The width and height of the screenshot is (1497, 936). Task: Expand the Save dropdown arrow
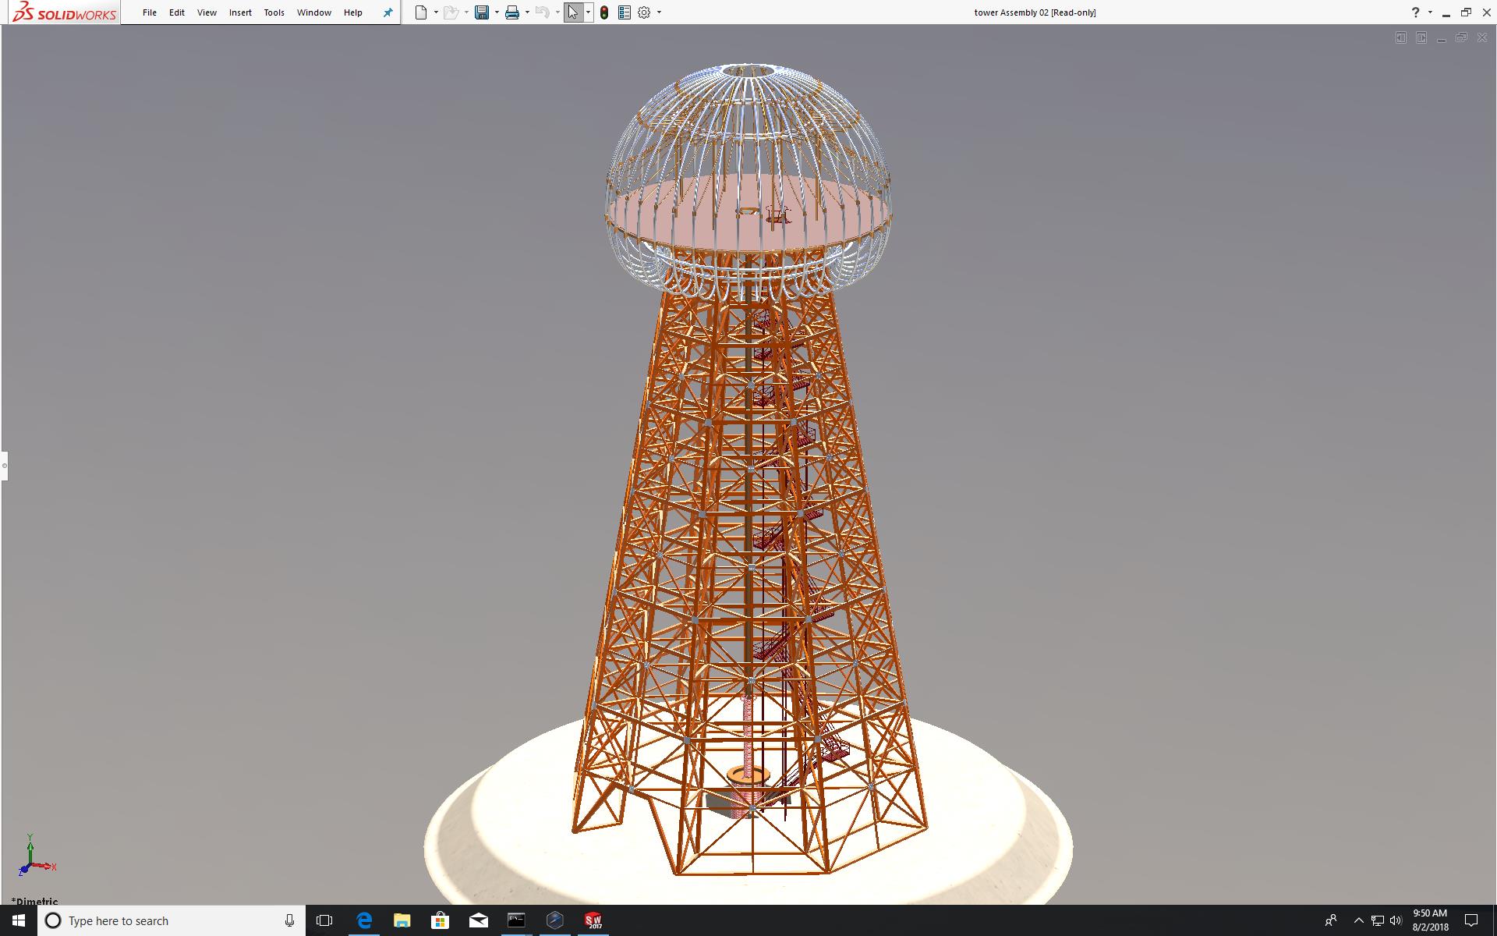(497, 12)
